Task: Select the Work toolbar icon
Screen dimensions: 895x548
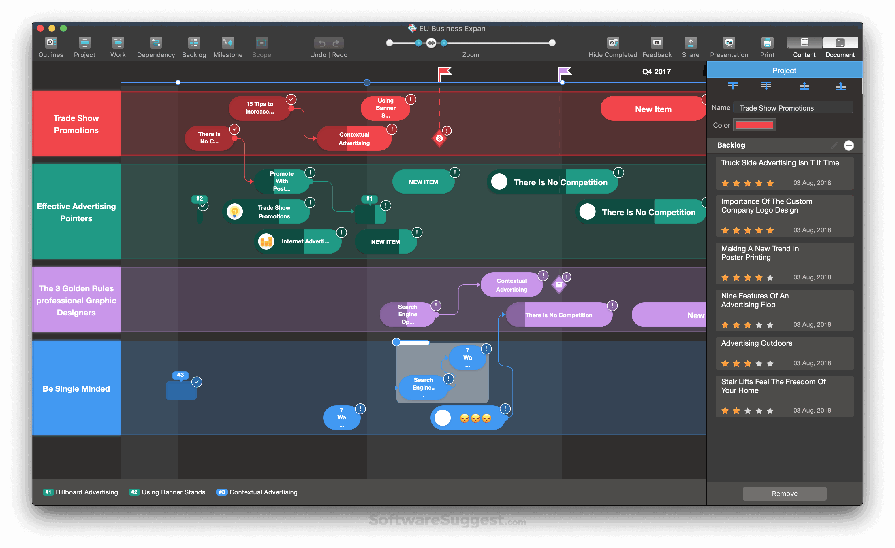Action: point(118,46)
